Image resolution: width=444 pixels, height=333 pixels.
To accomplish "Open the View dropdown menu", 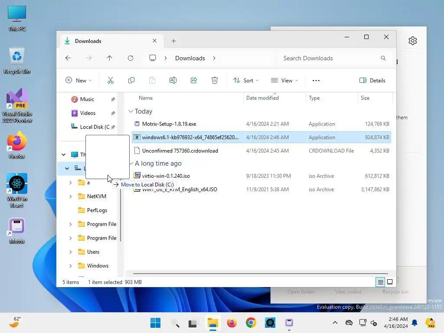I will 284,80.
